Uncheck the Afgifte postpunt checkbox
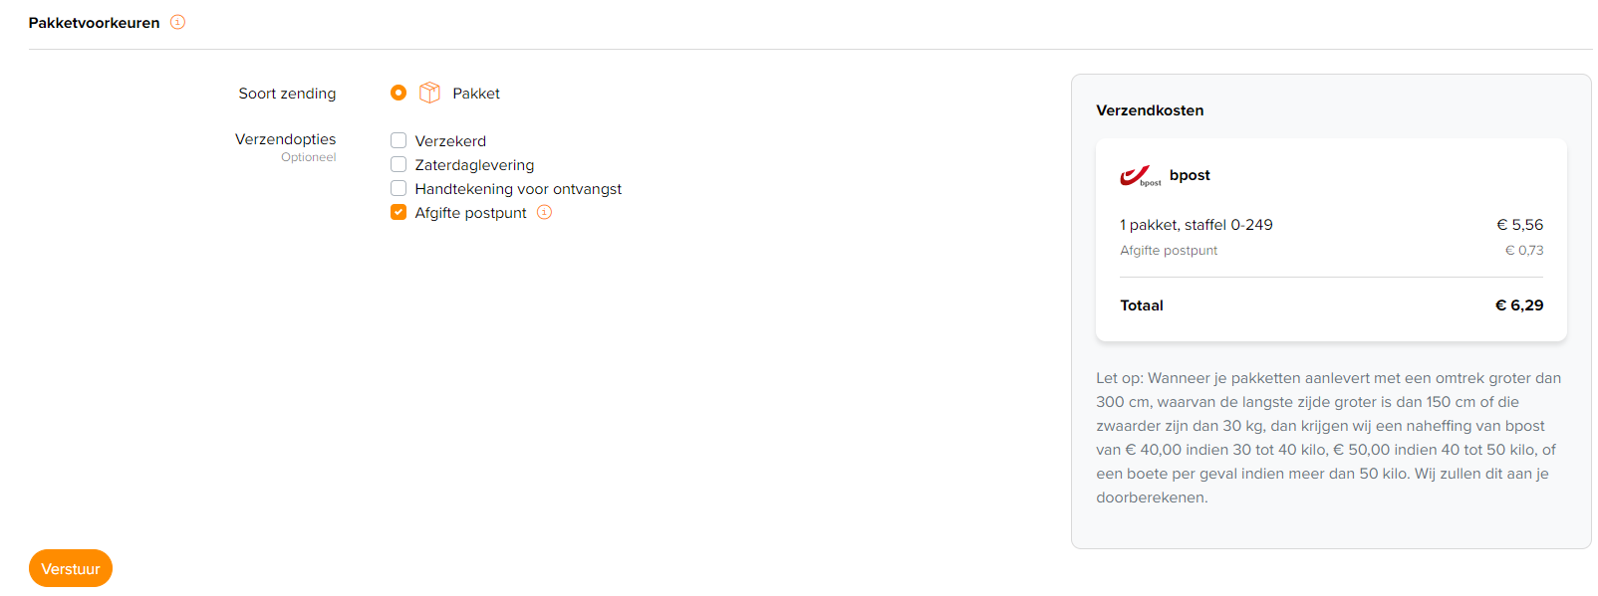The width and height of the screenshot is (1598, 596). tap(399, 212)
